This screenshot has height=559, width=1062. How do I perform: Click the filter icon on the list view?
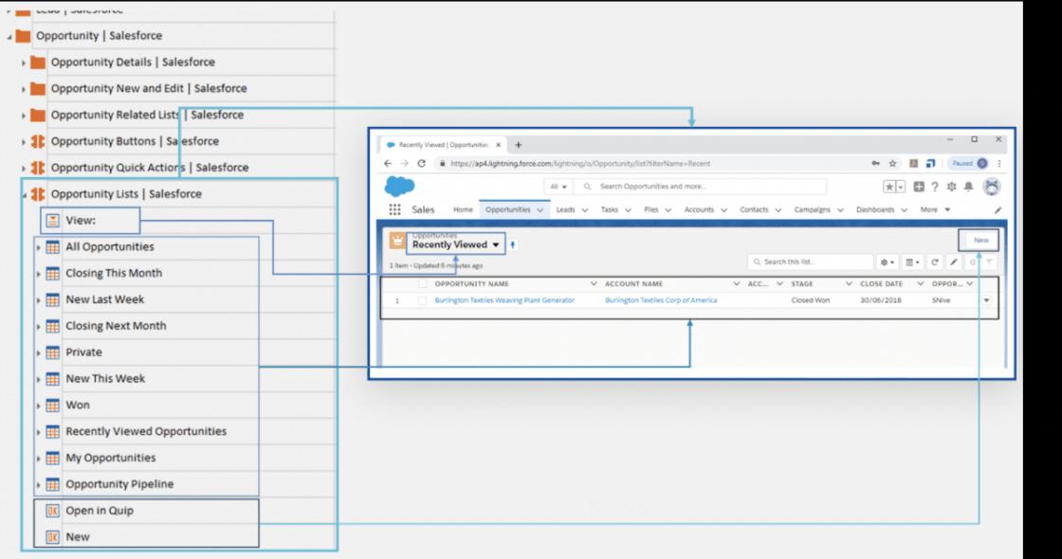[x=987, y=261]
